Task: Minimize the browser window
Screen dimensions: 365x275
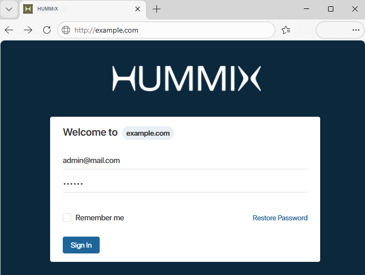Action: pos(306,9)
